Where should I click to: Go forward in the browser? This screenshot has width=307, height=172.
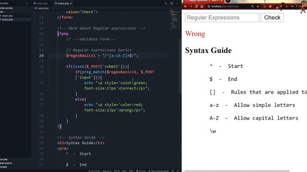click(x=191, y=6)
